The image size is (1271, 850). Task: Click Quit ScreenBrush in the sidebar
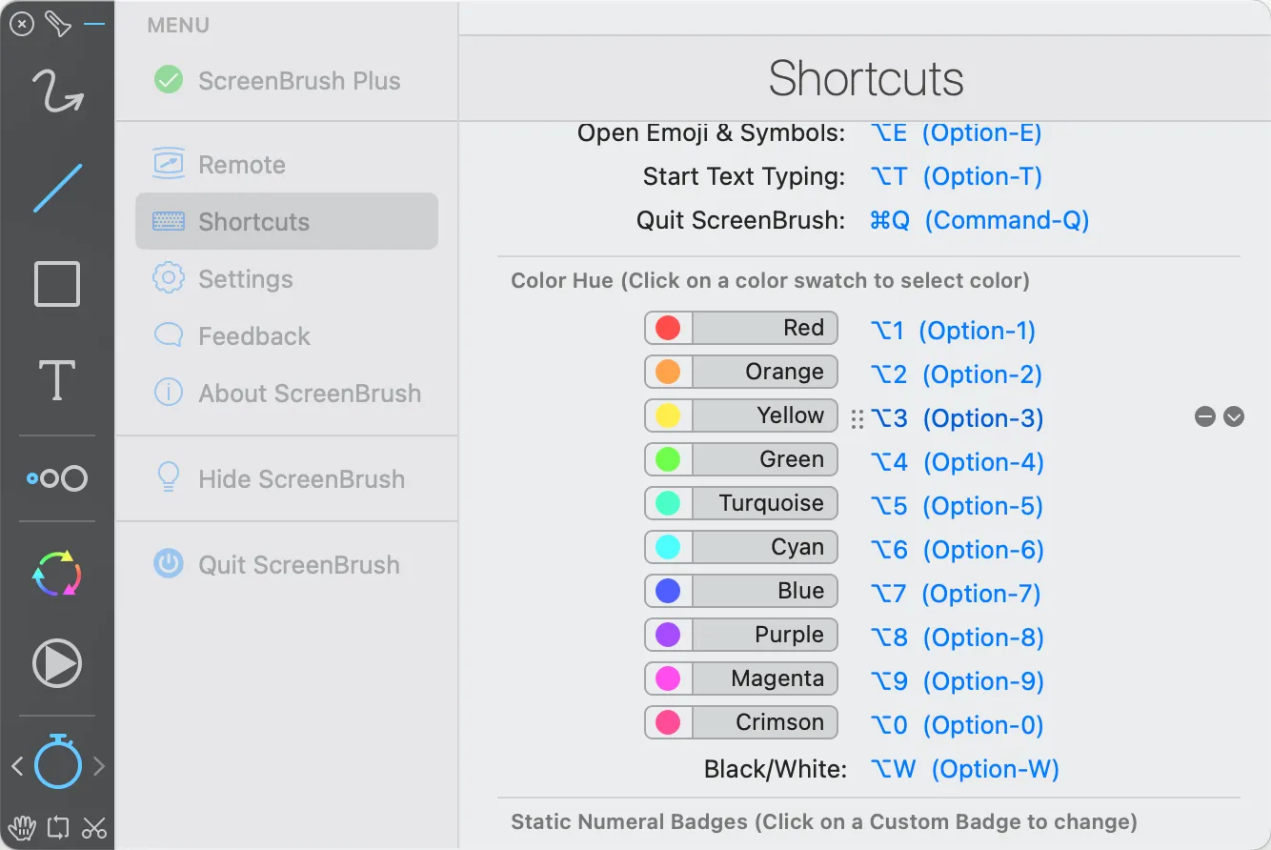click(298, 565)
